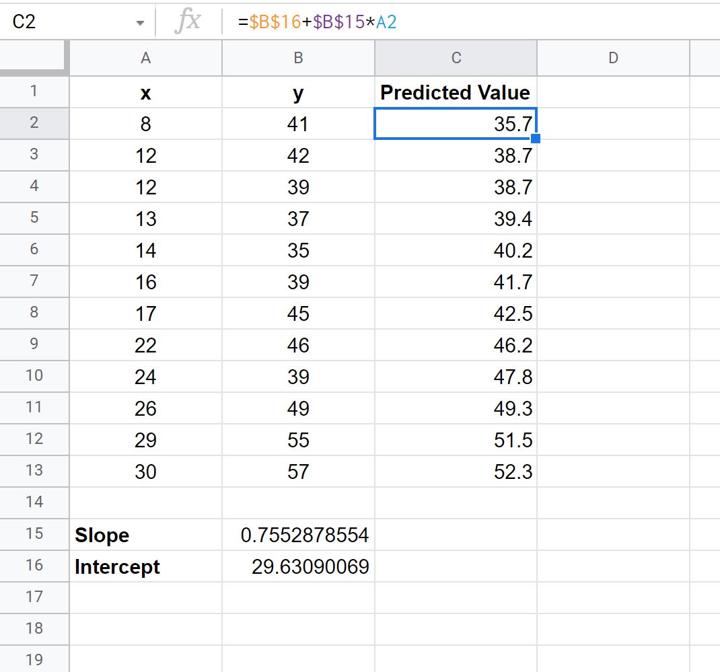Select row 2 header
720x672 pixels.
[34, 124]
